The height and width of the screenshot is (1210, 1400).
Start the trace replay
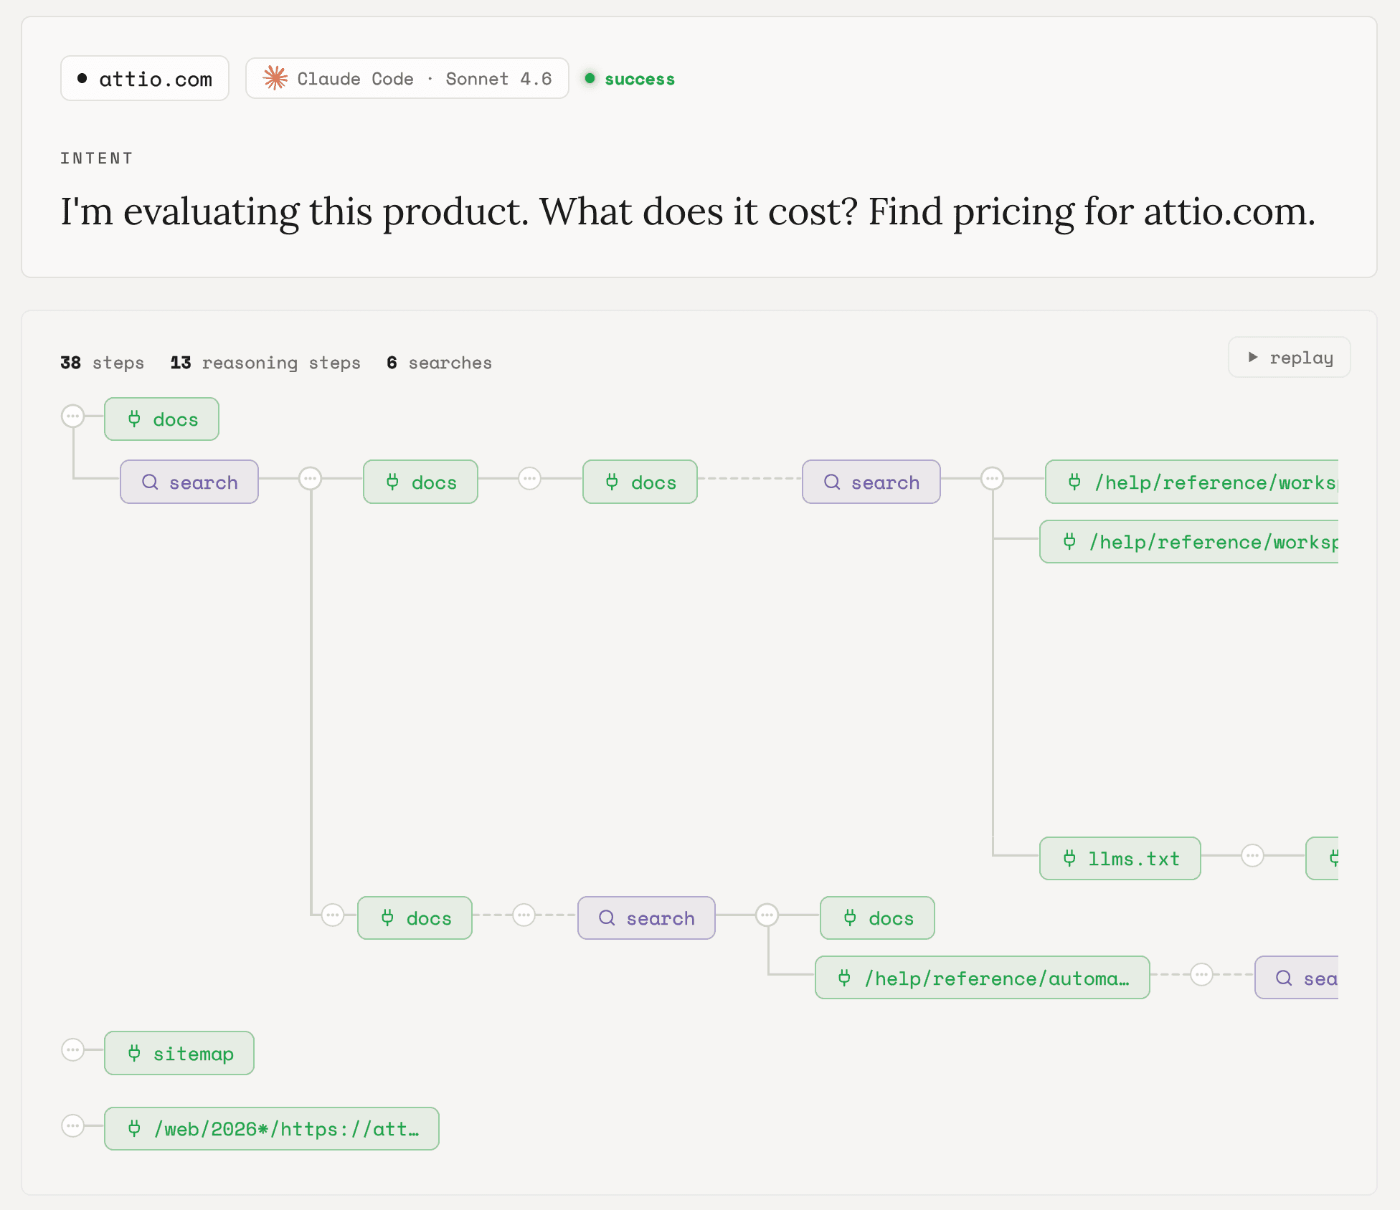pos(1289,357)
